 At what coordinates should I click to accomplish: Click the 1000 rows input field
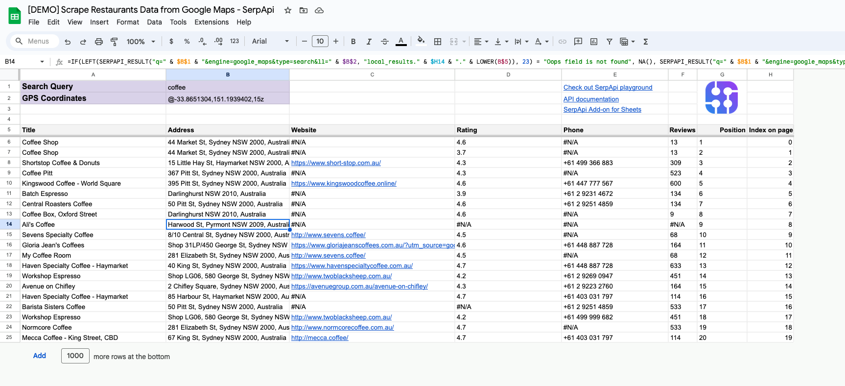(75, 356)
